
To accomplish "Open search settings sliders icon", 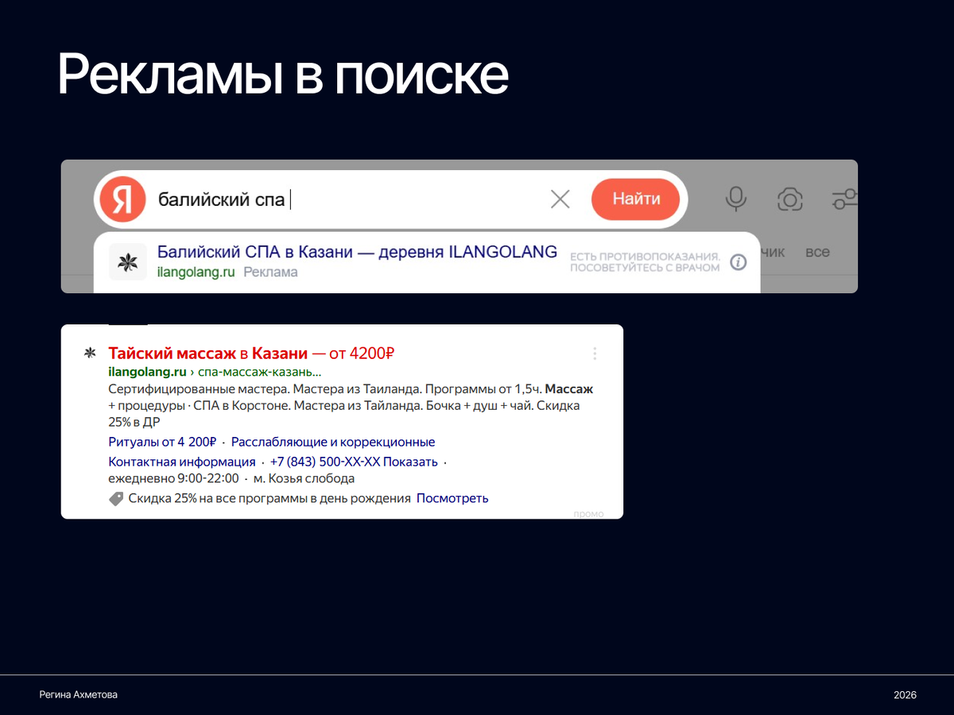I will point(844,199).
